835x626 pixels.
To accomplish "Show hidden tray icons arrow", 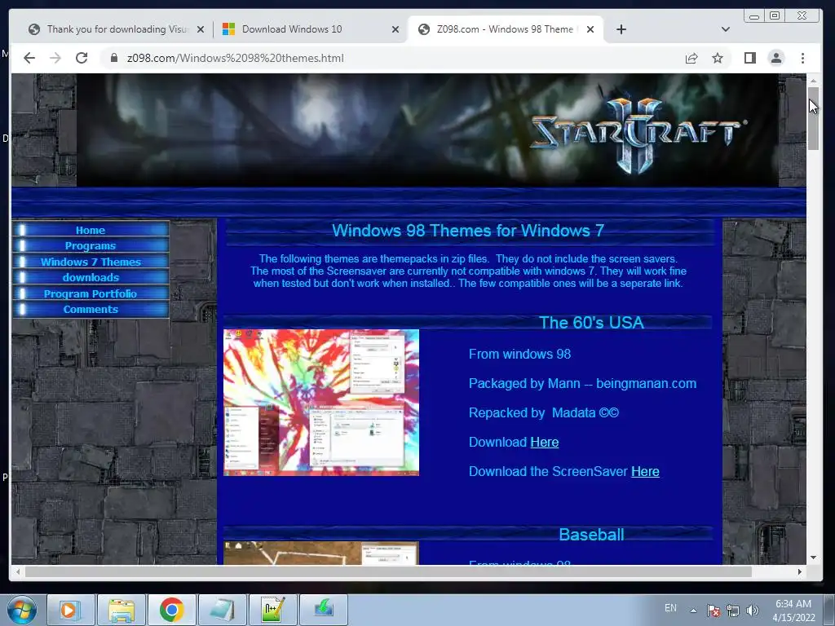I will coord(693,611).
